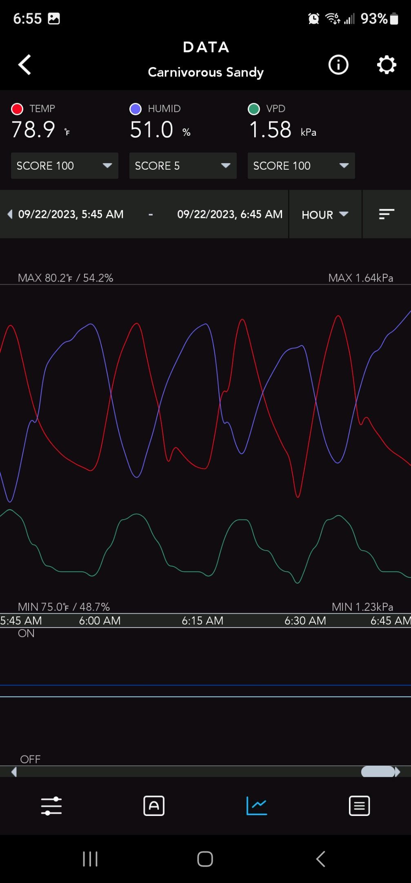Open the log list tab

pos(360,806)
